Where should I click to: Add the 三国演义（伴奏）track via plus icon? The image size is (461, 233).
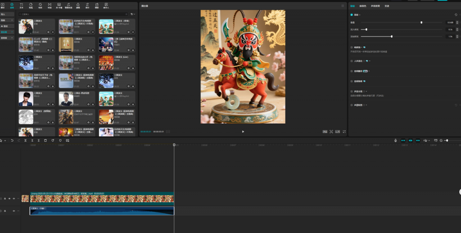[133, 32]
